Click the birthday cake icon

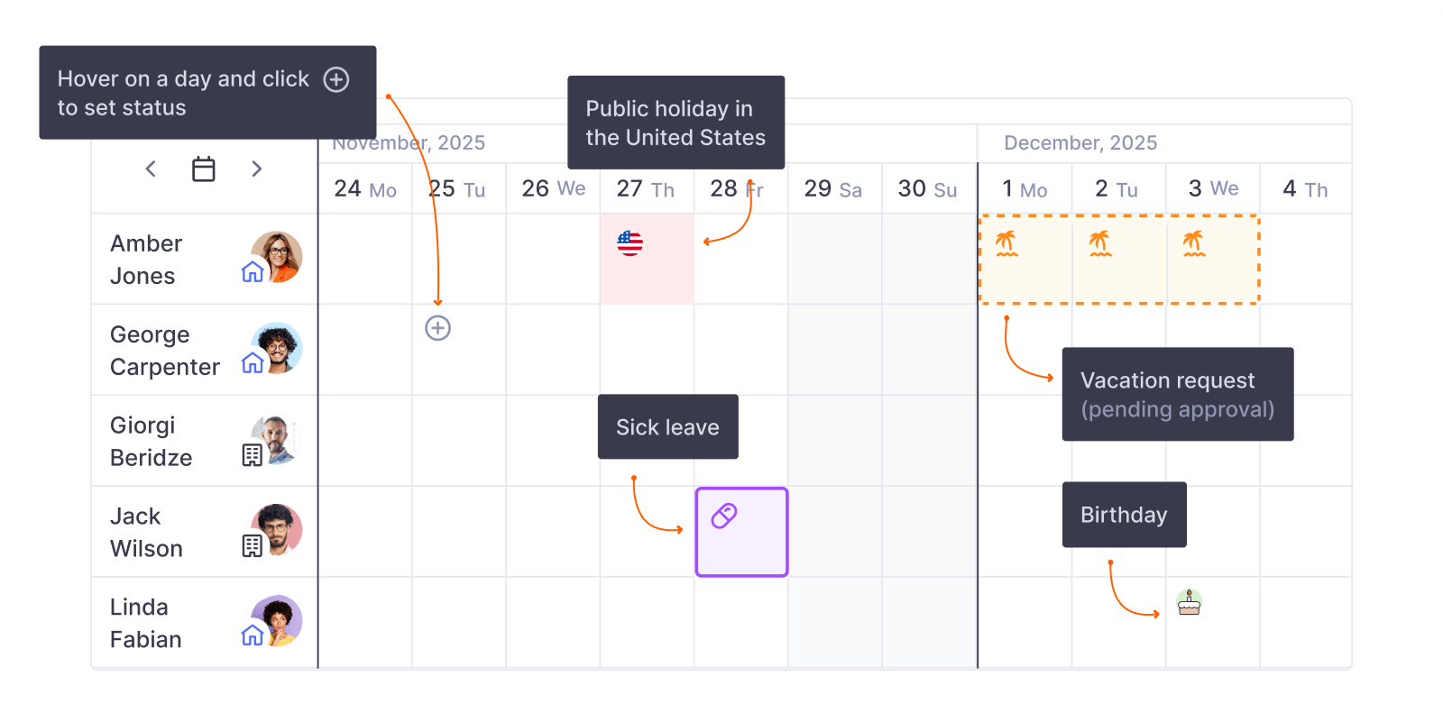1190,602
